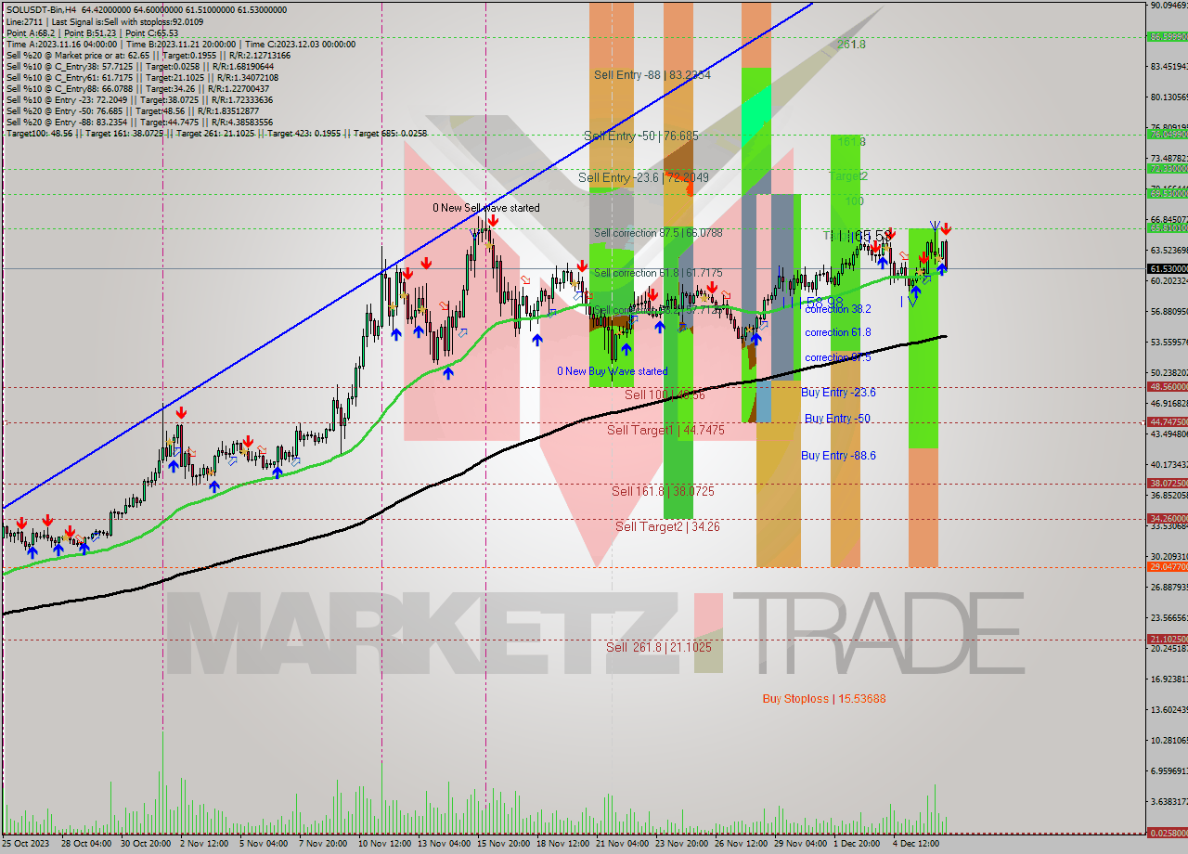
Task: Click the '25 Oct 2023' time axis label
Action: point(26,844)
